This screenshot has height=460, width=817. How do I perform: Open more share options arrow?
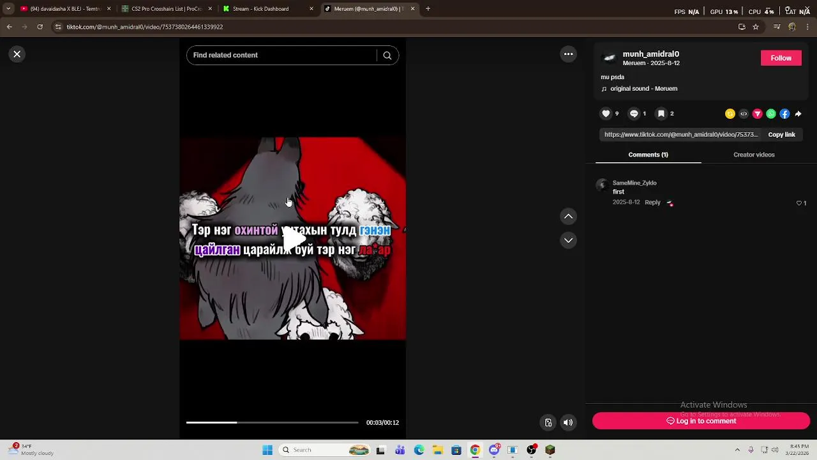point(798,114)
